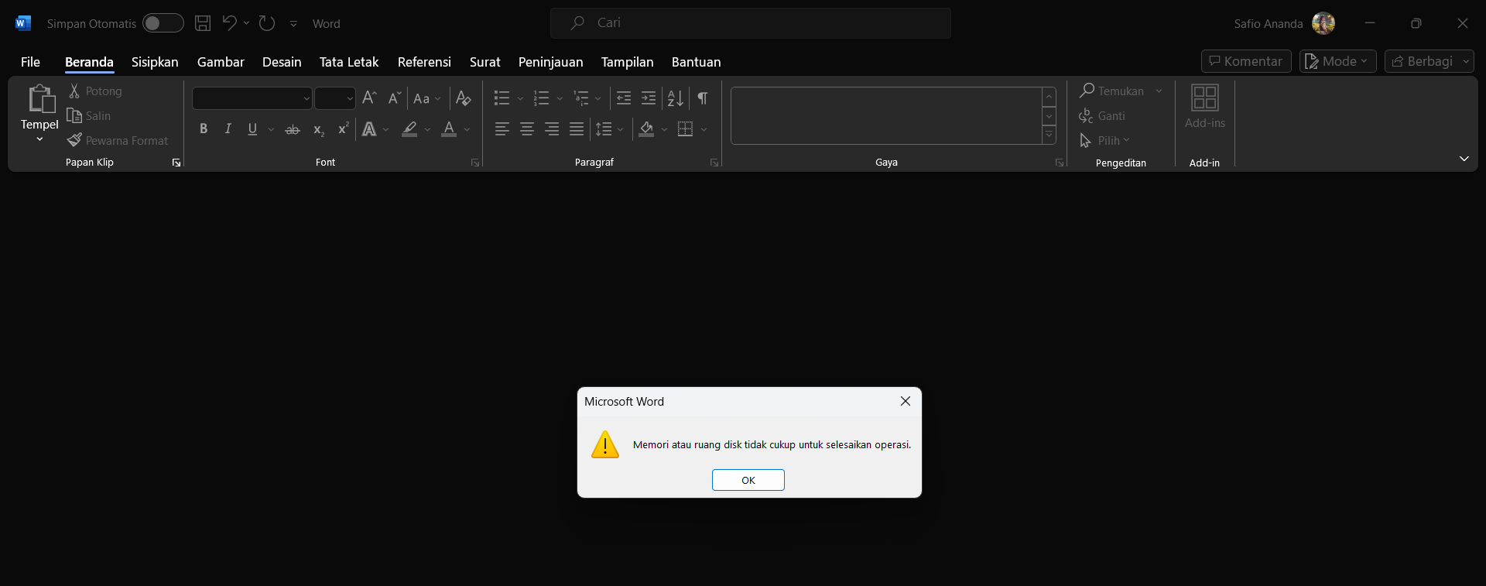Toggle Bold formatting
The height and width of the screenshot is (586, 1486).
coord(204,129)
